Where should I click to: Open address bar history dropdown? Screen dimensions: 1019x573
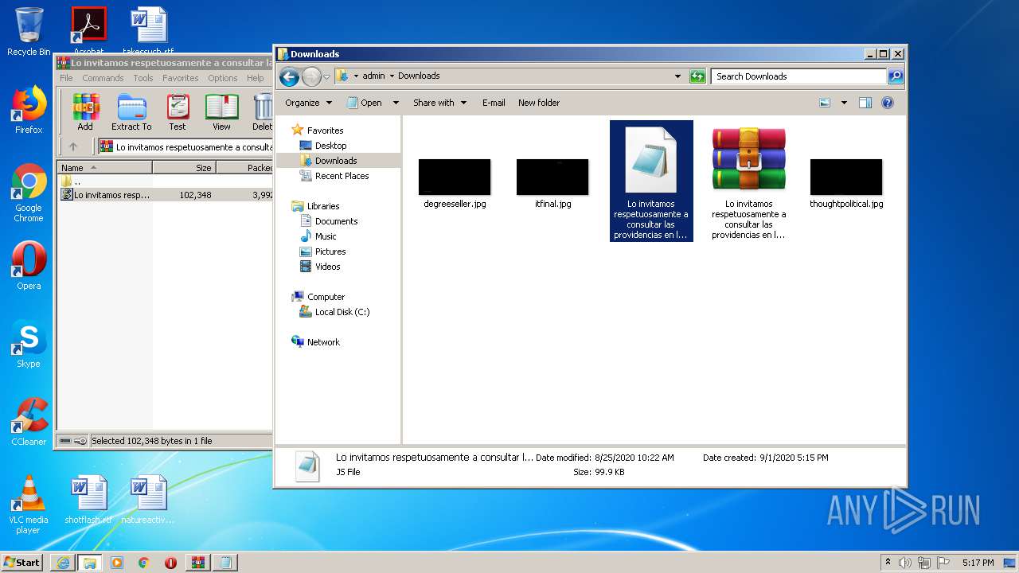pyautogui.click(x=677, y=76)
